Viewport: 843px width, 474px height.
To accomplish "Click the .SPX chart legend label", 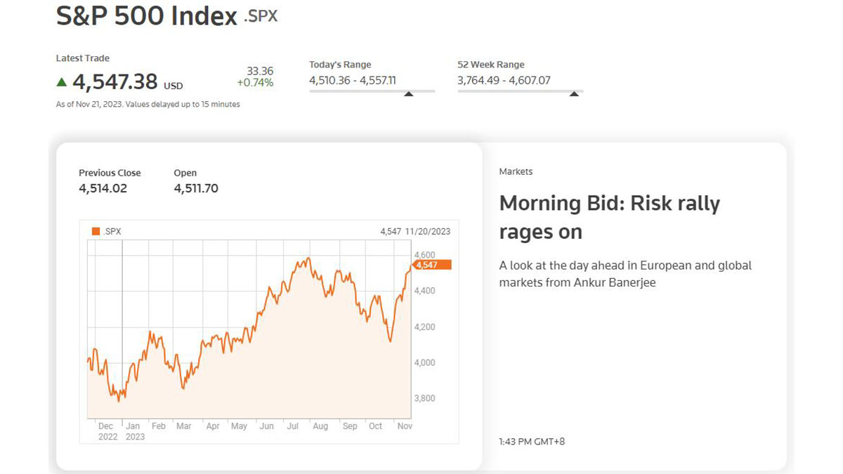I will click(112, 231).
